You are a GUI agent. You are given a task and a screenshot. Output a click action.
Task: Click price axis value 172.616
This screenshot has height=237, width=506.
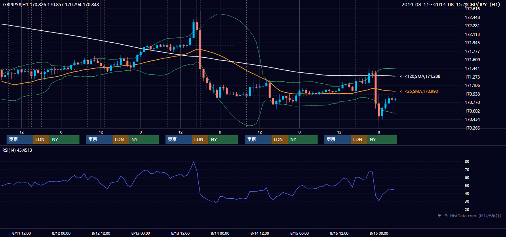(x=472, y=9)
